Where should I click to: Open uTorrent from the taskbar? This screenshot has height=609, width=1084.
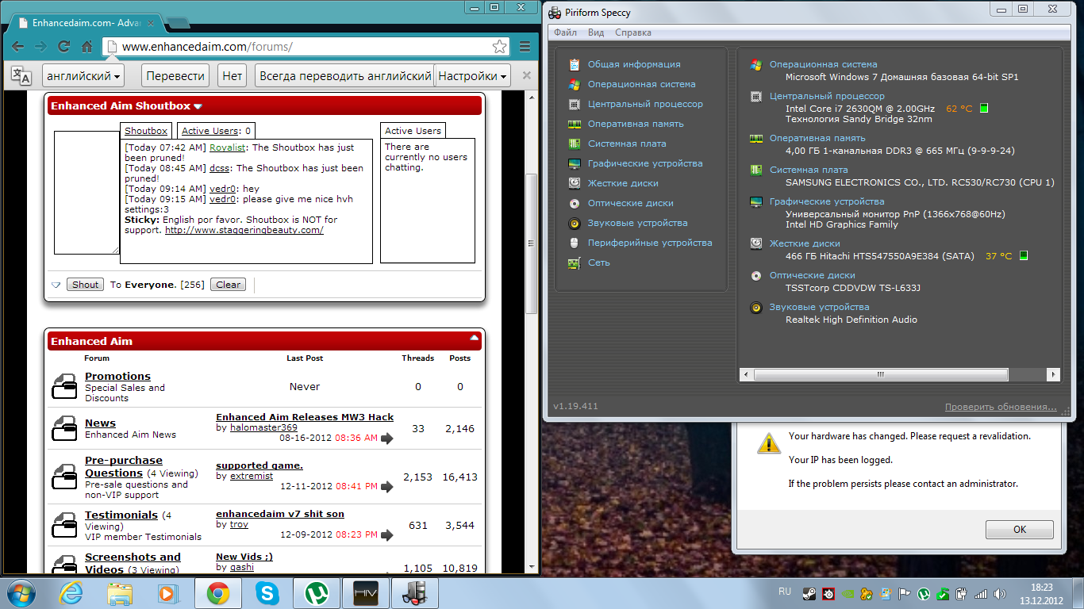pyautogui.click(x=317, y=592)
